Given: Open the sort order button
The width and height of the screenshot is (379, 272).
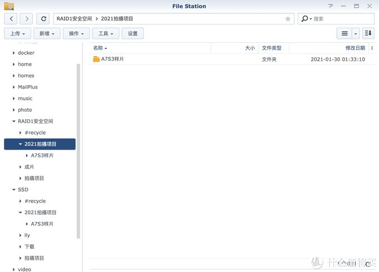Looking at the screenshot, I should (368, 33).
